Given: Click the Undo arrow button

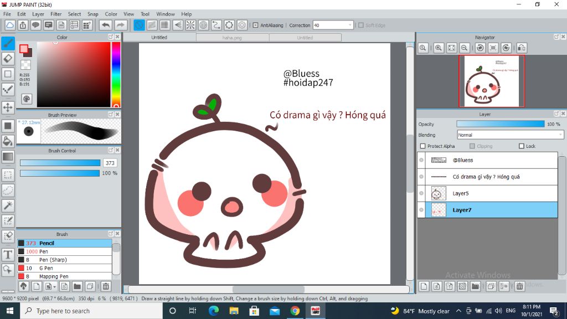Looking at the screenshot, I should tap(106, 25).
